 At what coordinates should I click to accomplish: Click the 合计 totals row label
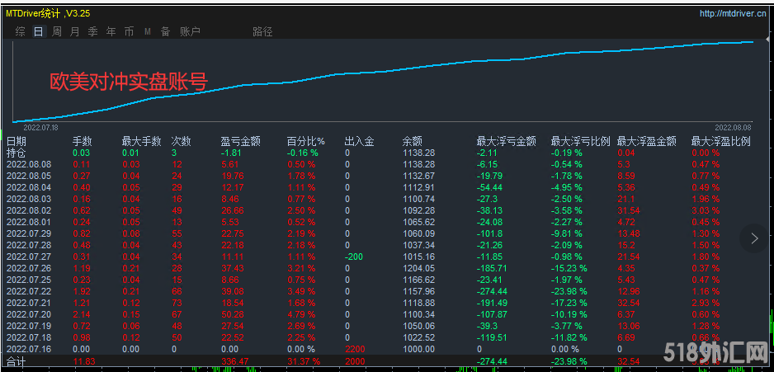(17, 360)
